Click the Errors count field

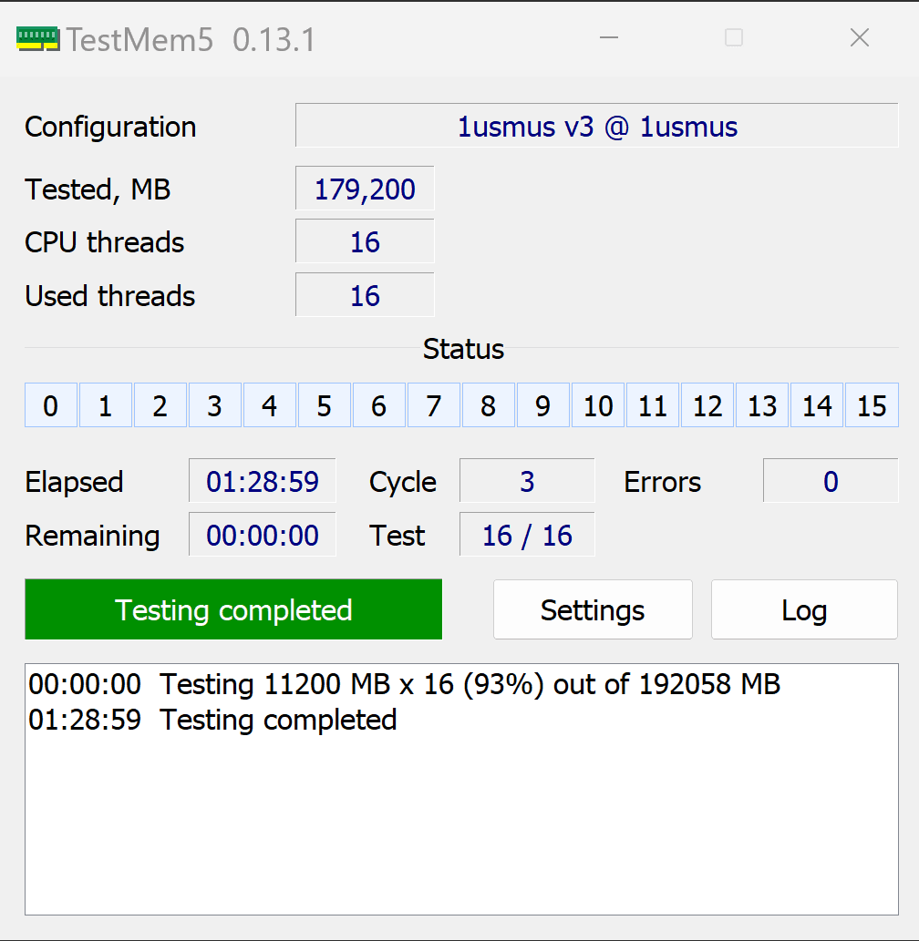tap(831, 481)
